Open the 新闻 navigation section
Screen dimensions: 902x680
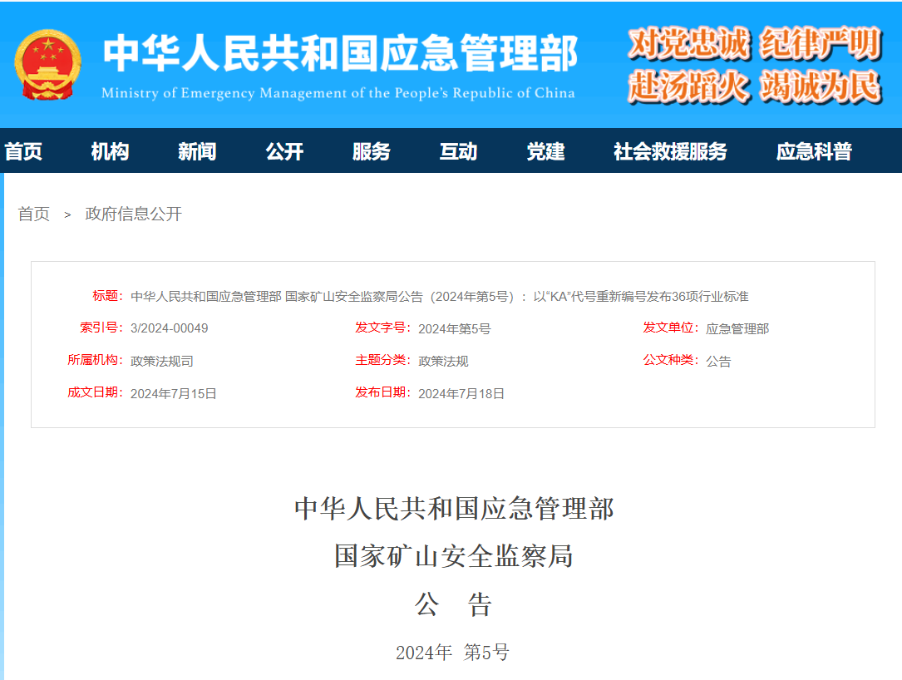pyautogui.click(x=197, y=152)
